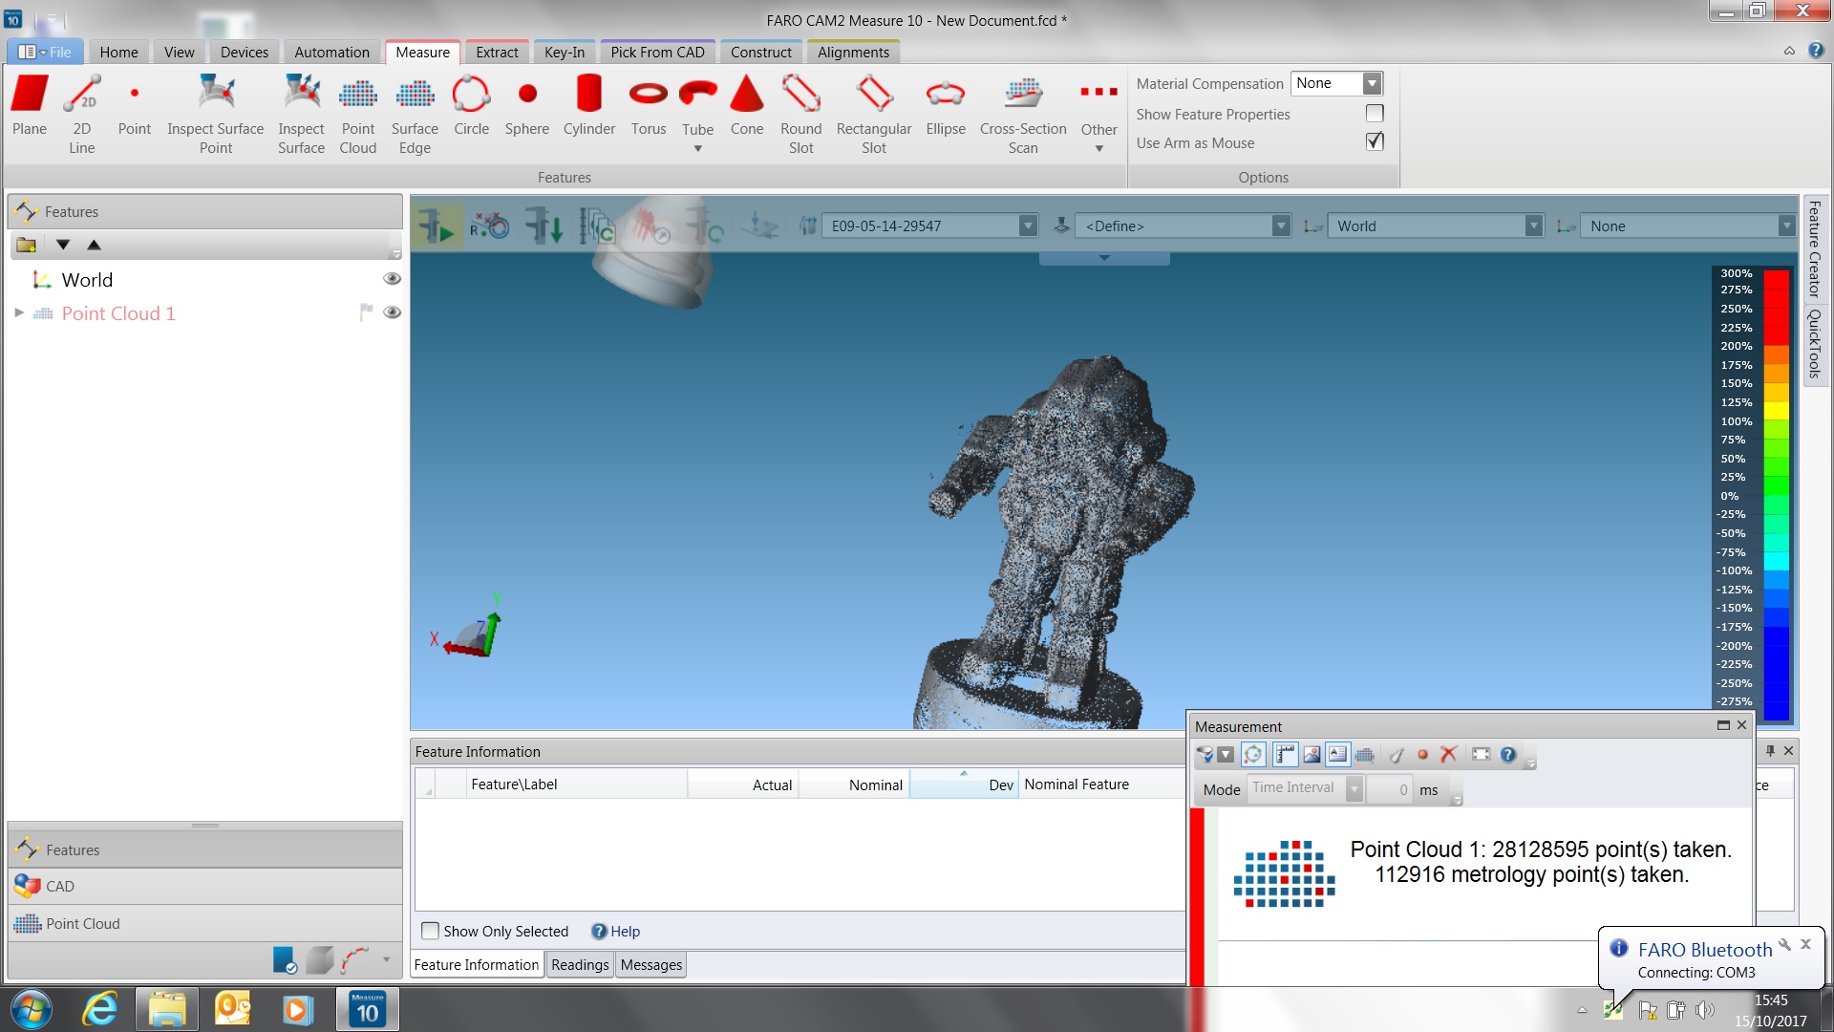Click the red record dot in Measurement toolbar
Viewport: 1834px width, 1032px height.
click(1422, 755)
